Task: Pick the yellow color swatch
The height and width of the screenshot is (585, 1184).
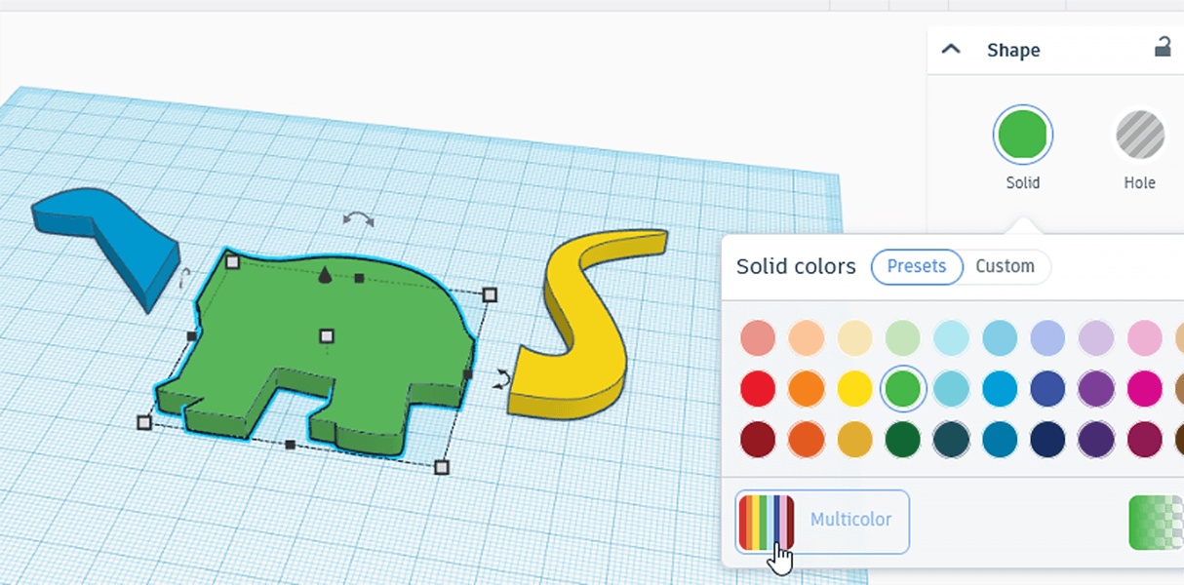Action: [854, 389]
